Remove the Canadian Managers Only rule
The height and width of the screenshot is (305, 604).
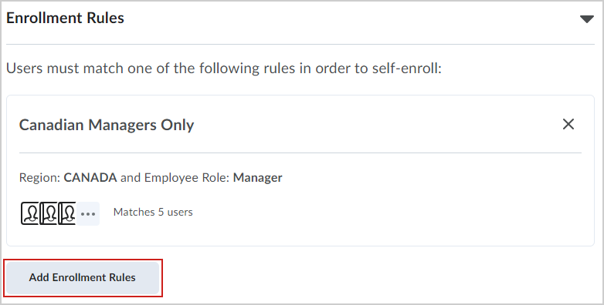(568, 124)
